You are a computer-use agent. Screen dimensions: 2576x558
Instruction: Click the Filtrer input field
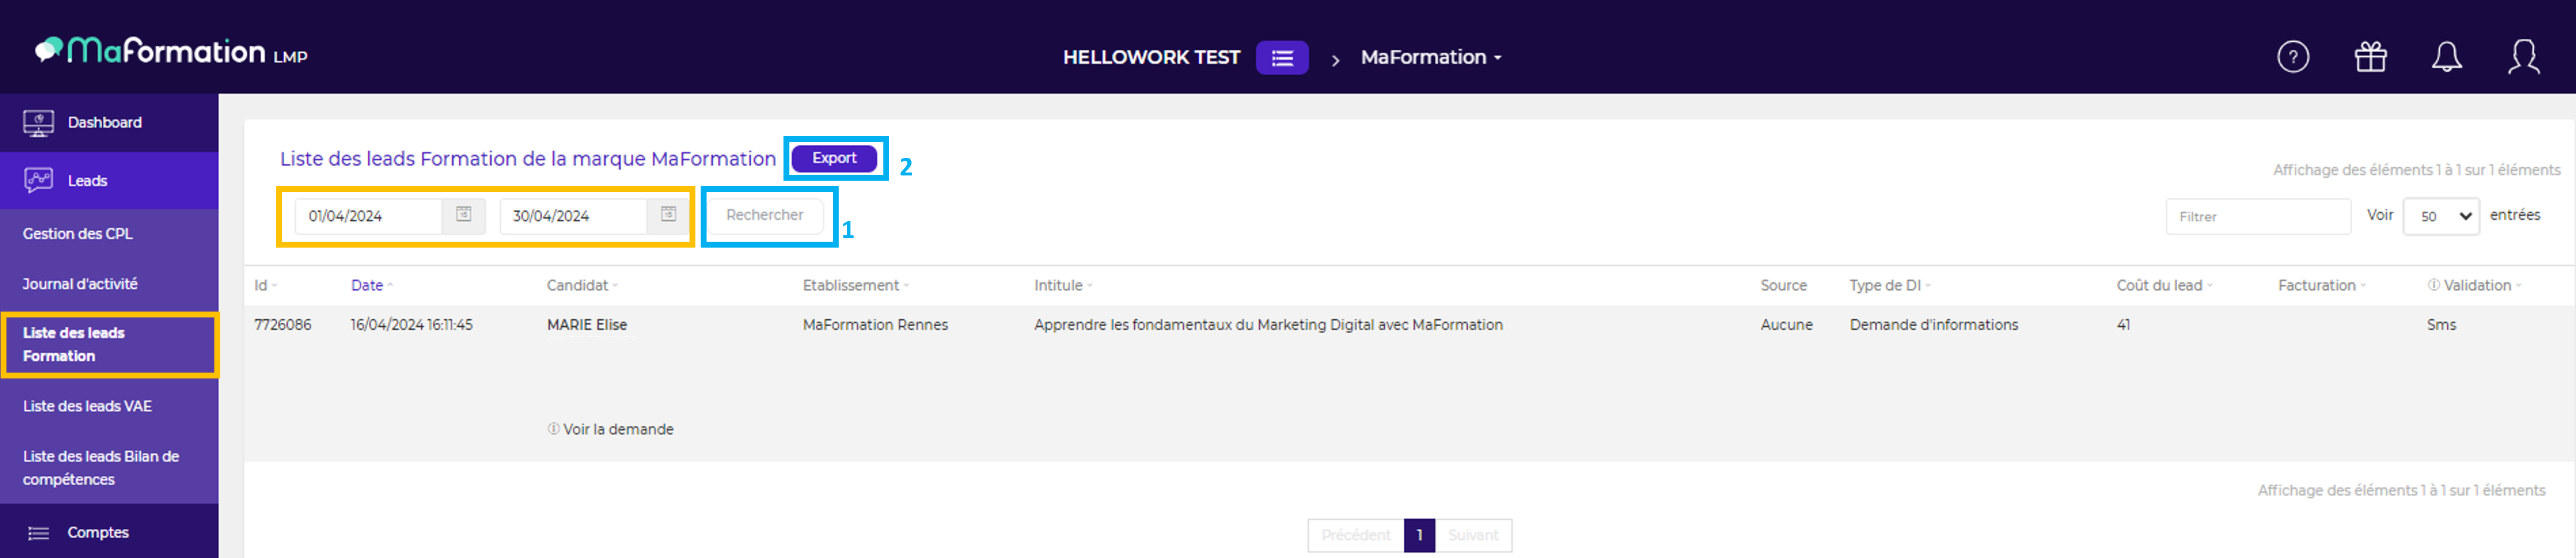2257,217
